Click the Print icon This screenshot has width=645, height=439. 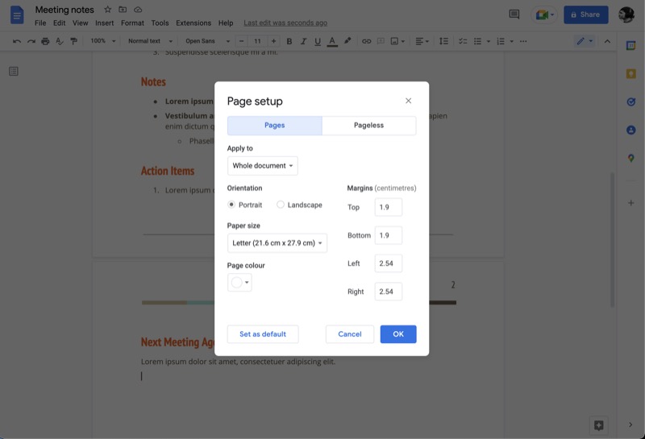coord(45,41)
